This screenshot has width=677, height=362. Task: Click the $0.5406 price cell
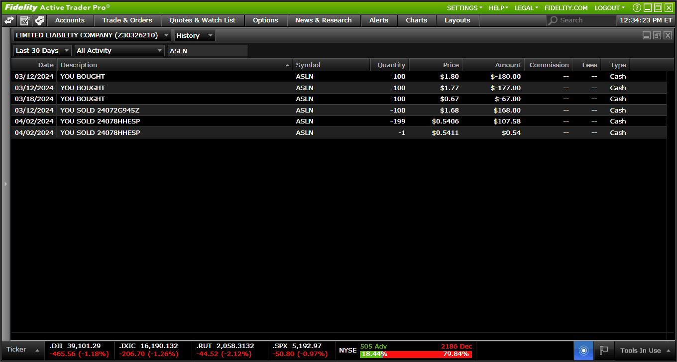click(445, 121)
